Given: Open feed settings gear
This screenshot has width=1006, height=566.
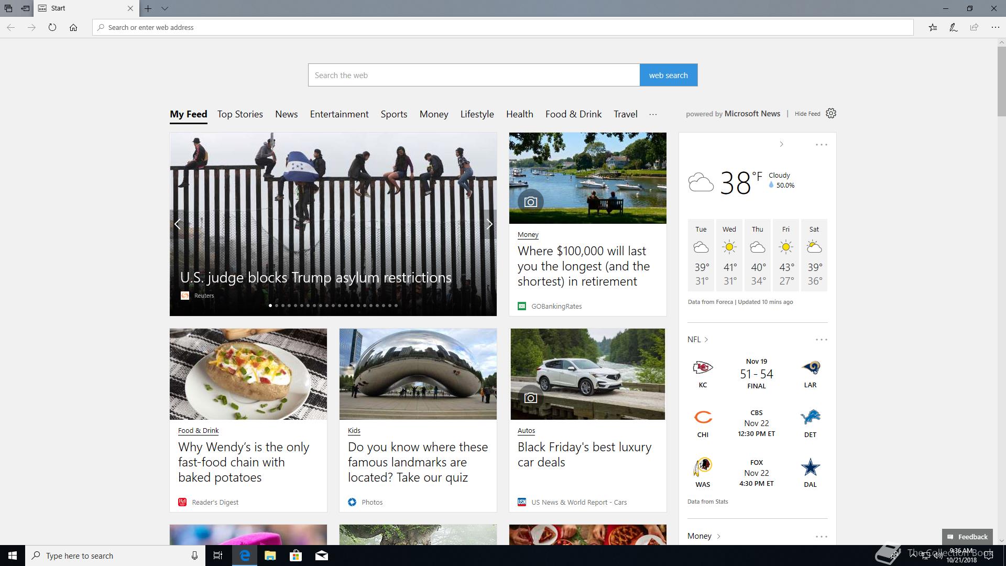Looking at the screenshot, I should [831, 113].
